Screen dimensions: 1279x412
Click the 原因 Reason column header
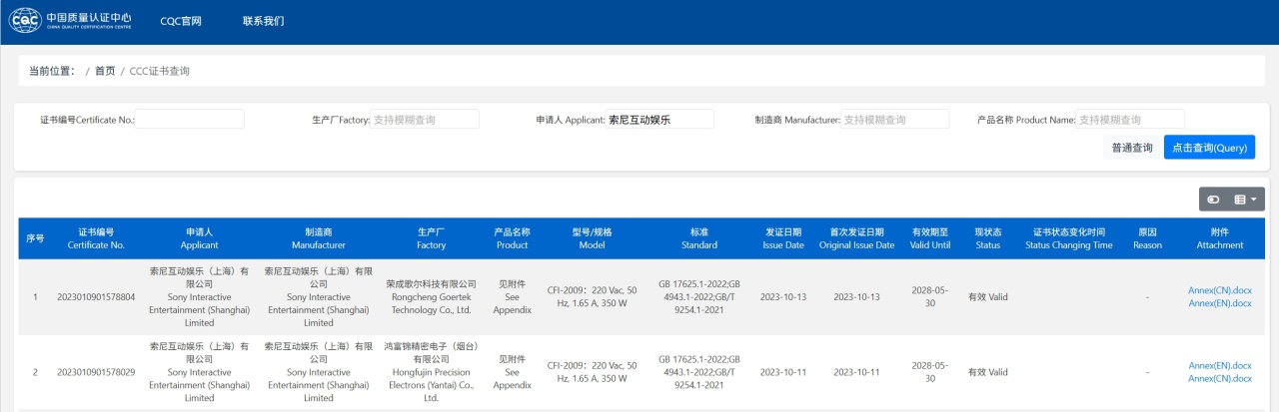(1147, 238)
